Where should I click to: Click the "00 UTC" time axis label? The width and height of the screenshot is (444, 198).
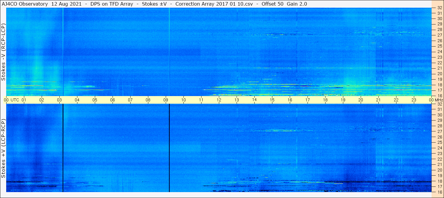(x=12, y=100)
